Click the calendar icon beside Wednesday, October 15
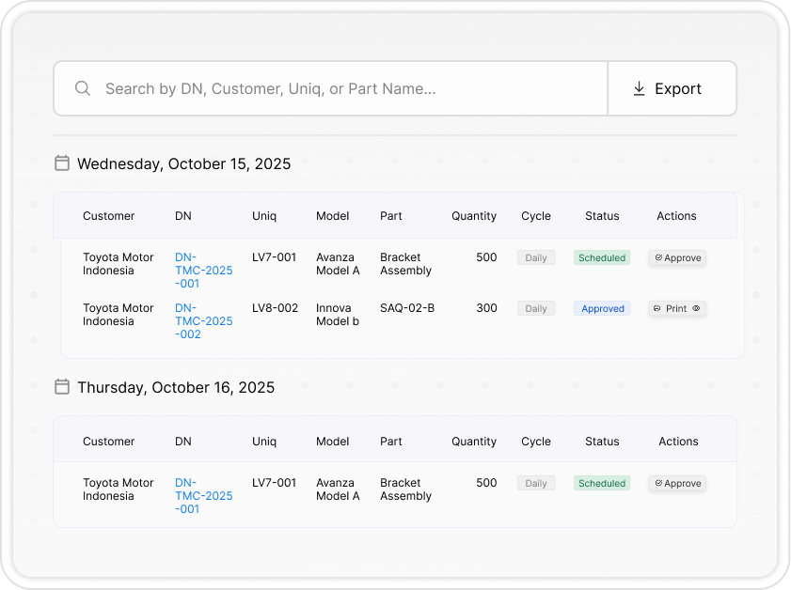 tap(62, 163)
